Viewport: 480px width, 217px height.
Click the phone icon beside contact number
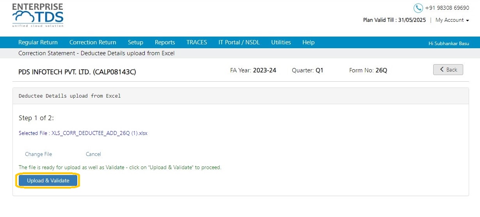(418, 8)
